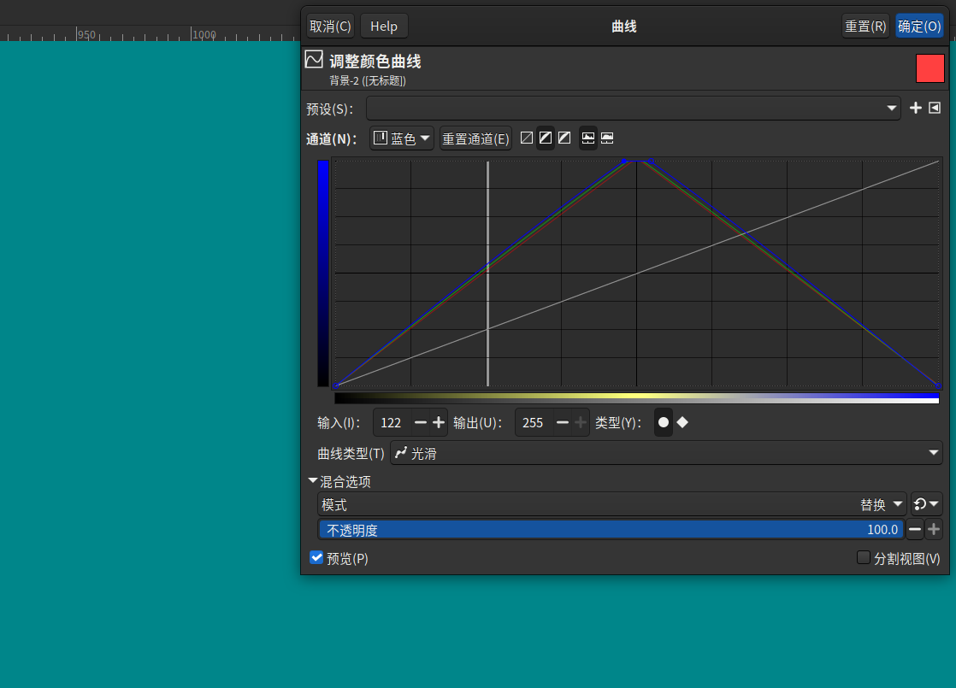Select the linear channel encoding icon

tap(526, 138)
